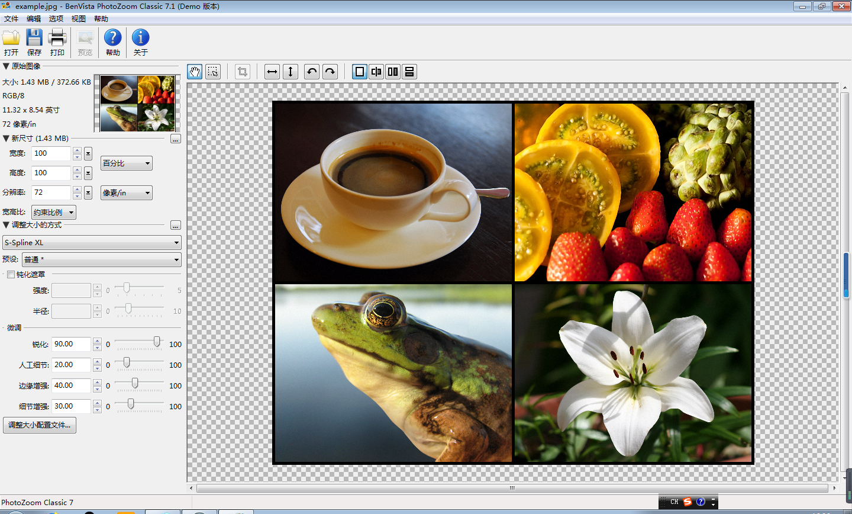Open the 百分比 unit dropdown
The height and width of the screenshot is (514, 852).
126,163
